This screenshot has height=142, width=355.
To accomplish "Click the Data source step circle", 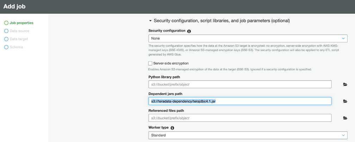I will (6, 31).
